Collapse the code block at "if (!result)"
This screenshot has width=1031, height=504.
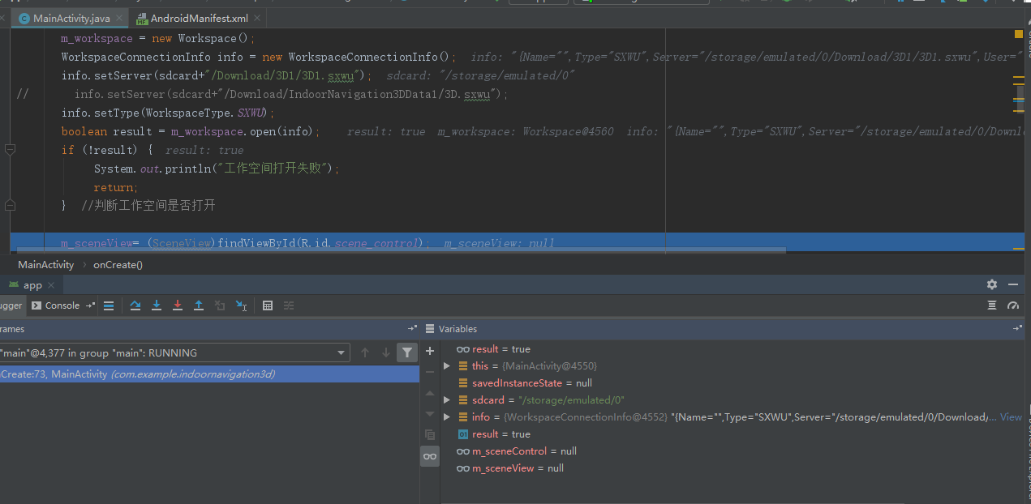click(x=10, y=150)
